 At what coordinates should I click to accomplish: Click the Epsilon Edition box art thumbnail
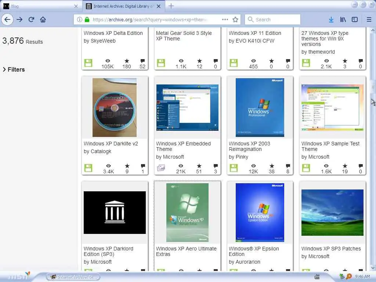pos(260,213)
